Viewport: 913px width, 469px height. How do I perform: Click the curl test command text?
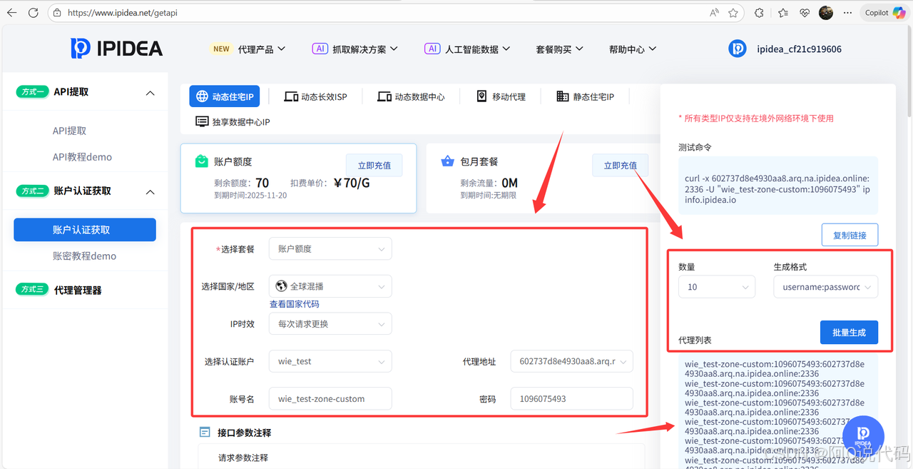(777, 189)
